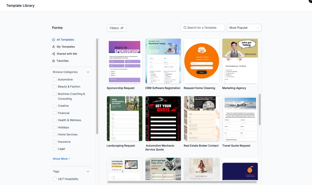Click the Travel Quote Request title
The height and width of the screenshot is (185, 312).
236,146
